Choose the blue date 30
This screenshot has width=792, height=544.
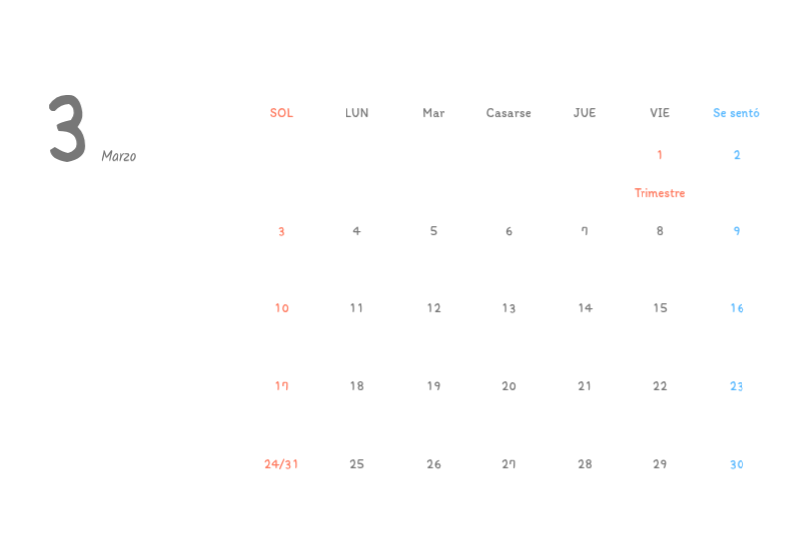[737, 464]
